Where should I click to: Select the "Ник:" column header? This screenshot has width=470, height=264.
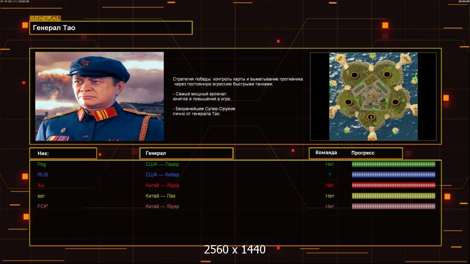click(x=63, y=153)
